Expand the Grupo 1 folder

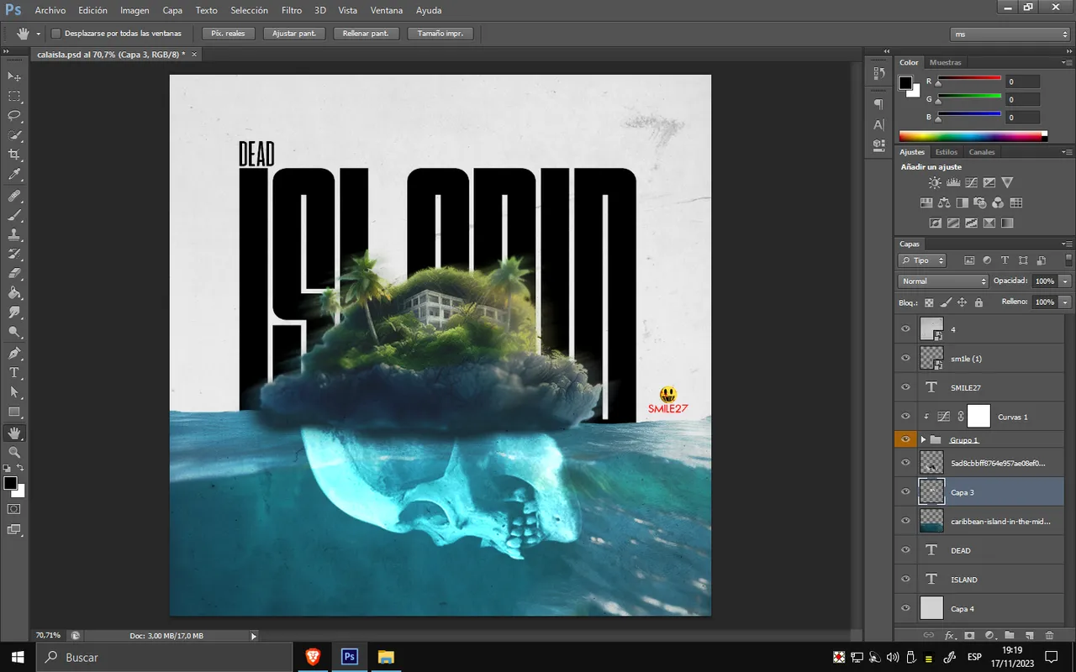coord(923,439)
